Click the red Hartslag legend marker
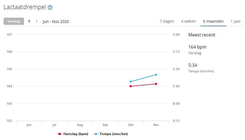The width and height of the screenshot is (245, 140). point(59,134)
